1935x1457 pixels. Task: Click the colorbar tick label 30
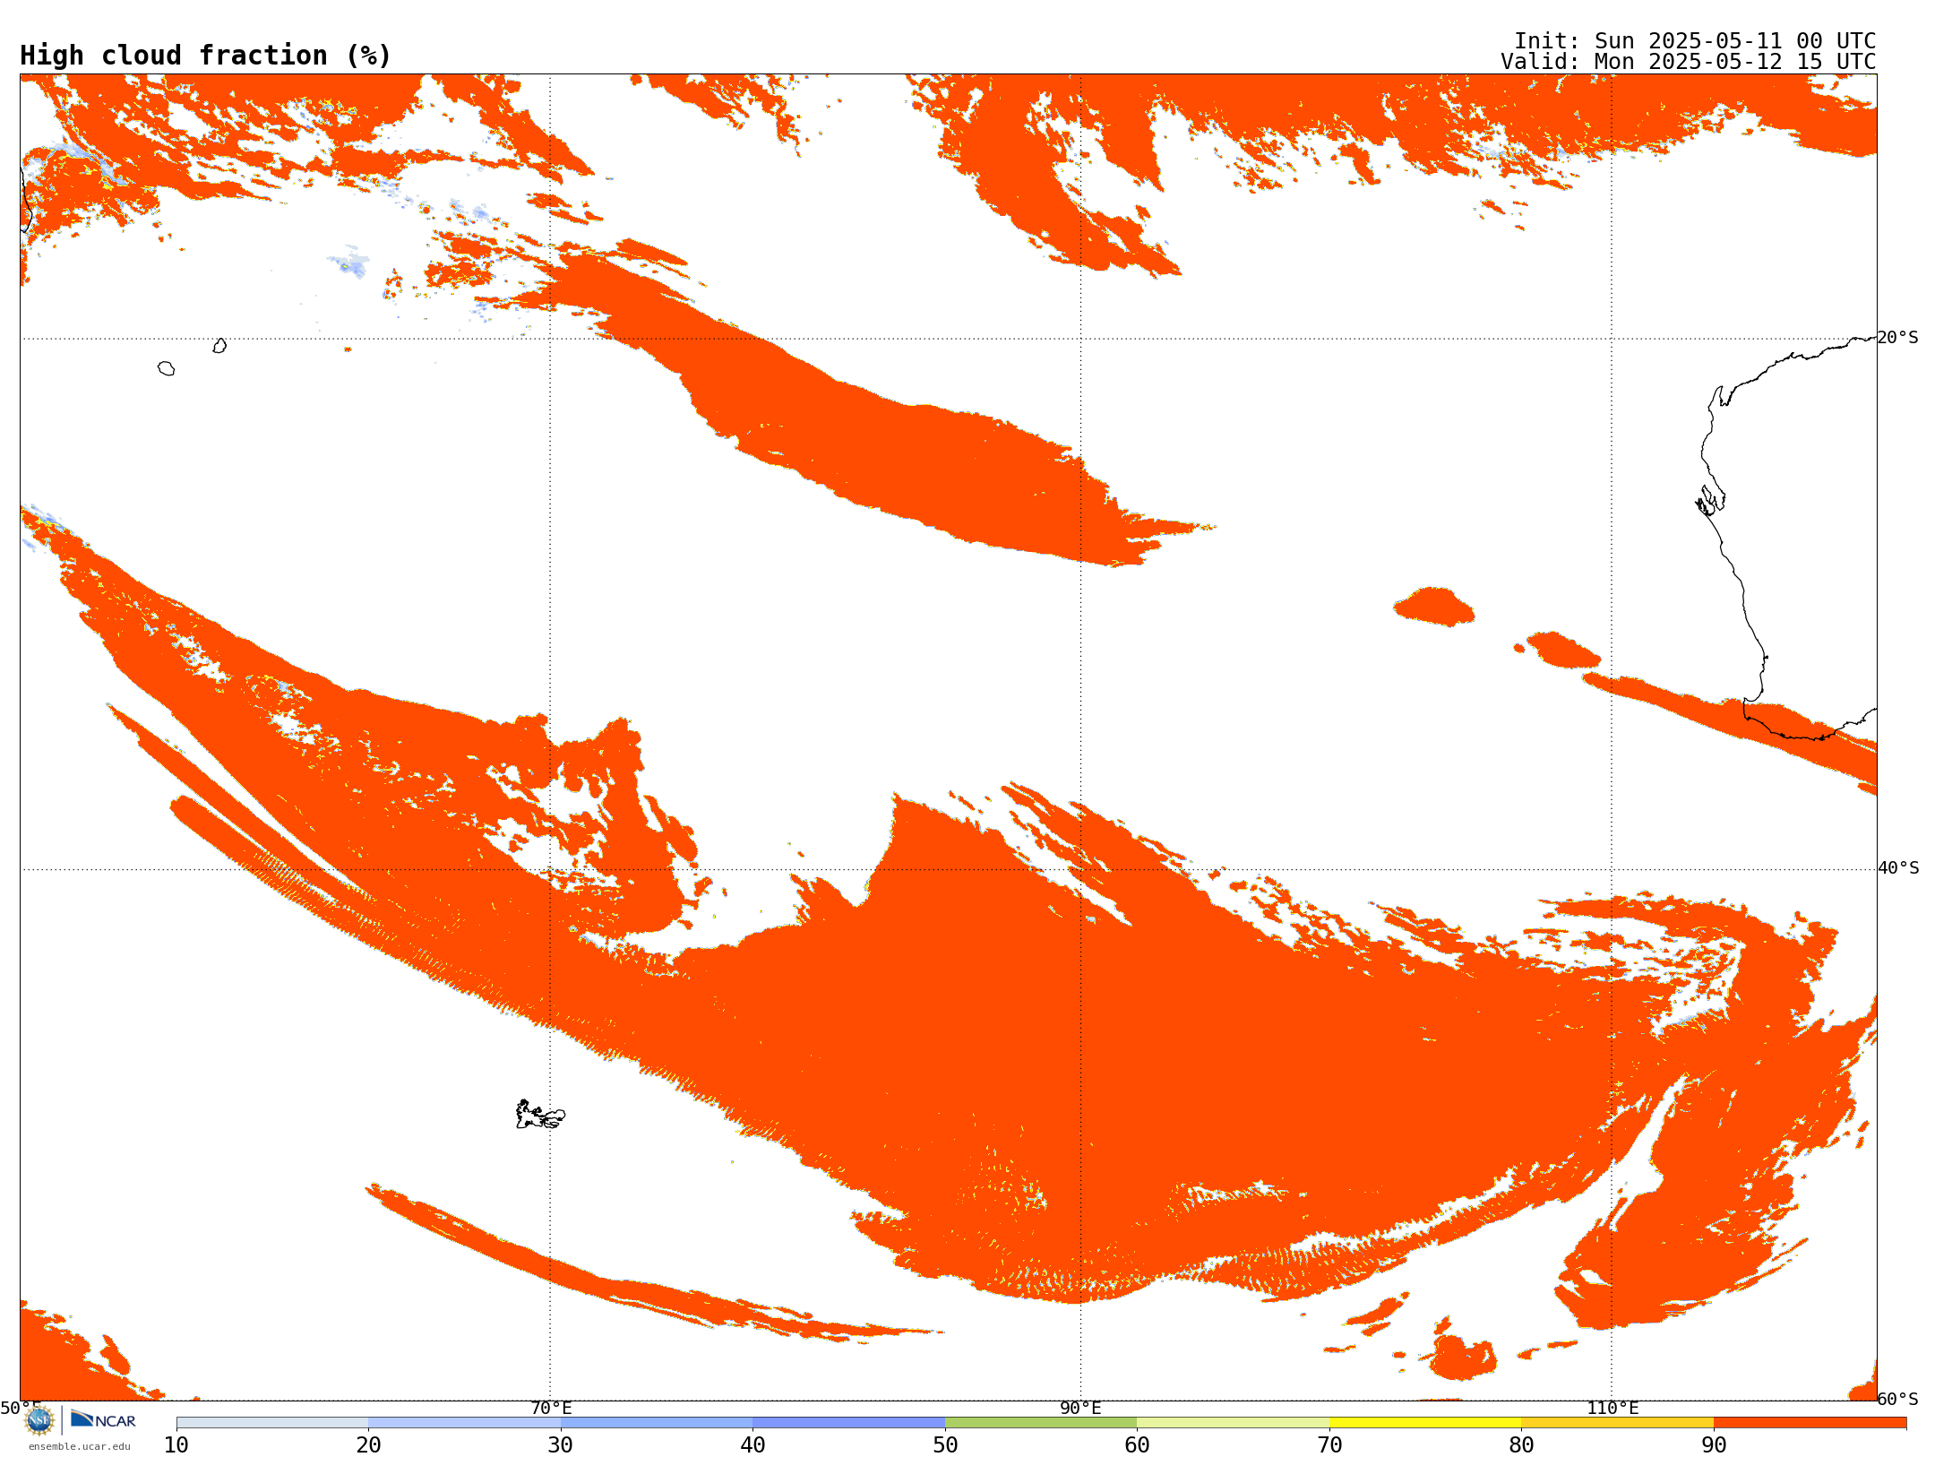pos(561,1444)
